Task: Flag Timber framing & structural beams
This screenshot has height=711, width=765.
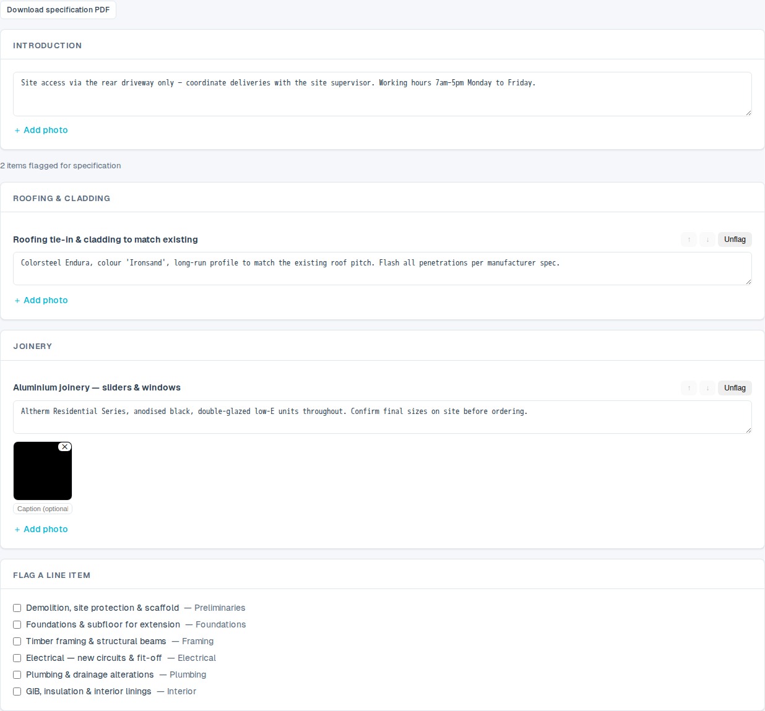Action: [x=17, y=642]
